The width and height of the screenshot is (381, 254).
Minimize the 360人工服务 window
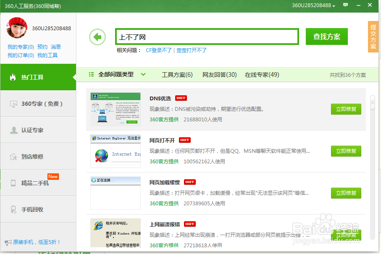(358, 5)
